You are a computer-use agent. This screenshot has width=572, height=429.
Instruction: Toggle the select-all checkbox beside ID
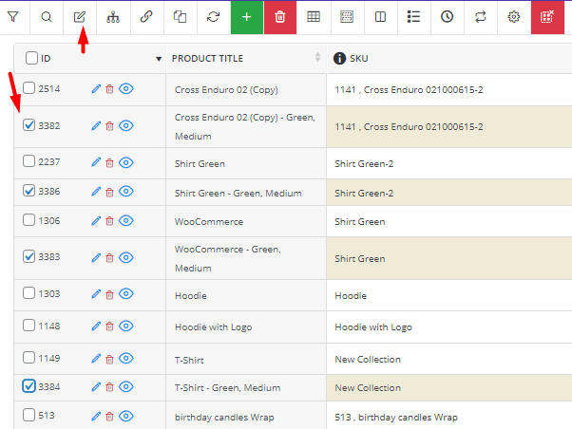[x=31, y=58]
